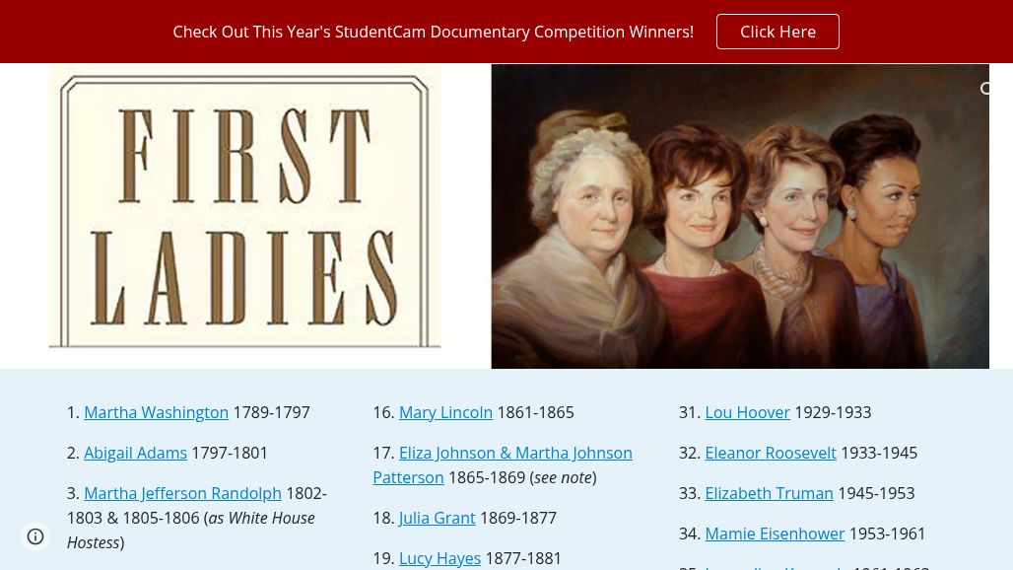
Task: Go to Elizabeth Truman page
Action: 769,493
